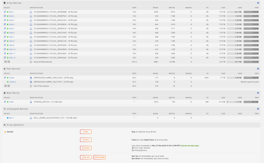Click the '18.3 C' average temperature value

coord(134,62)
